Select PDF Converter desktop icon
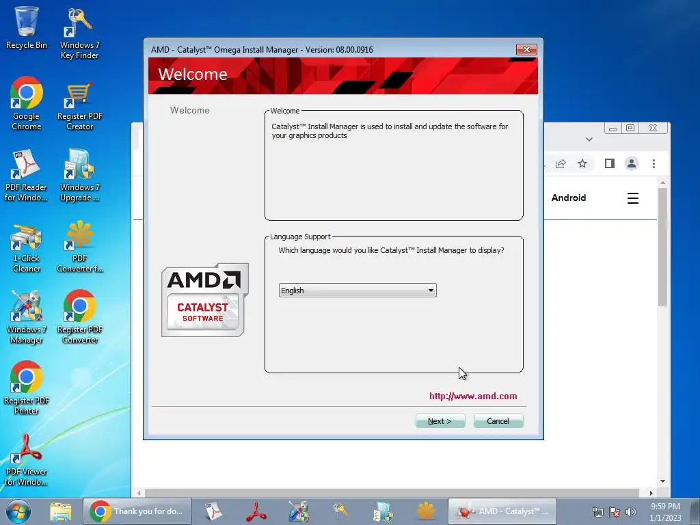 (79, 246)
